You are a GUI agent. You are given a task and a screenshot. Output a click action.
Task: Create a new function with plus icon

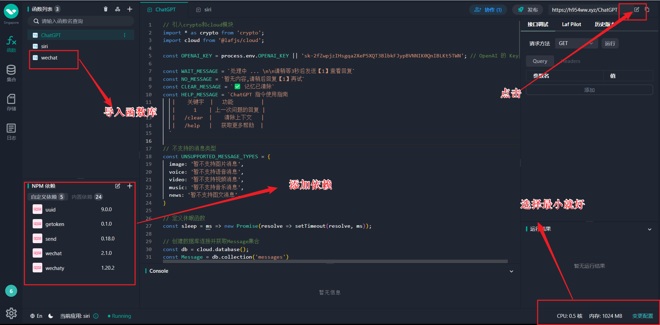[130, 9]
